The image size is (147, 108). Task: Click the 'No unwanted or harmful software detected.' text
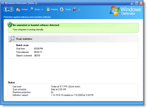tap(36, 25)
